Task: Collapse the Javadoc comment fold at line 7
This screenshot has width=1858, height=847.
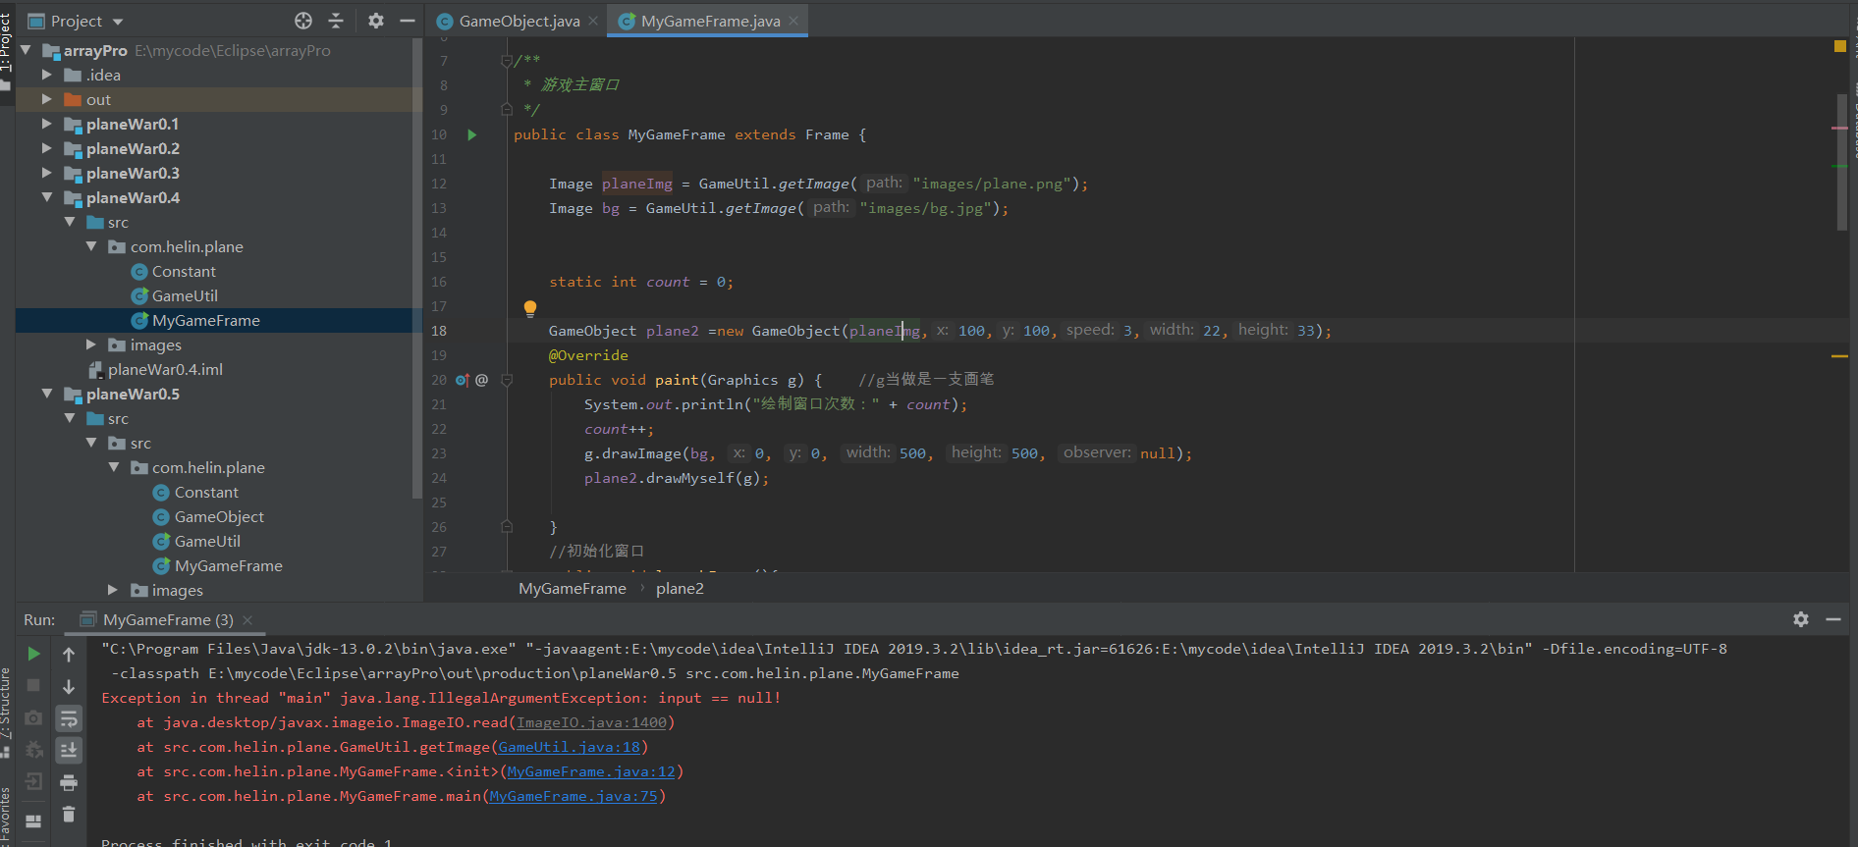Action: coord(507,61)
